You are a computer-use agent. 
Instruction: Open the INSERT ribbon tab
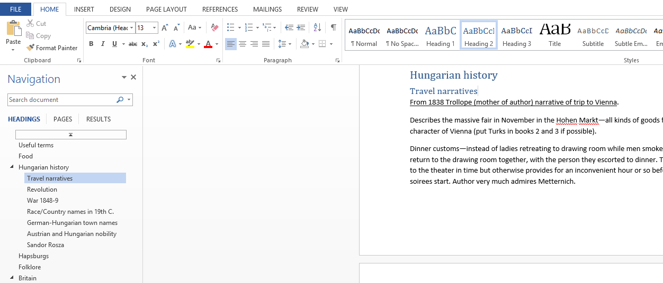tap(84, 10)
